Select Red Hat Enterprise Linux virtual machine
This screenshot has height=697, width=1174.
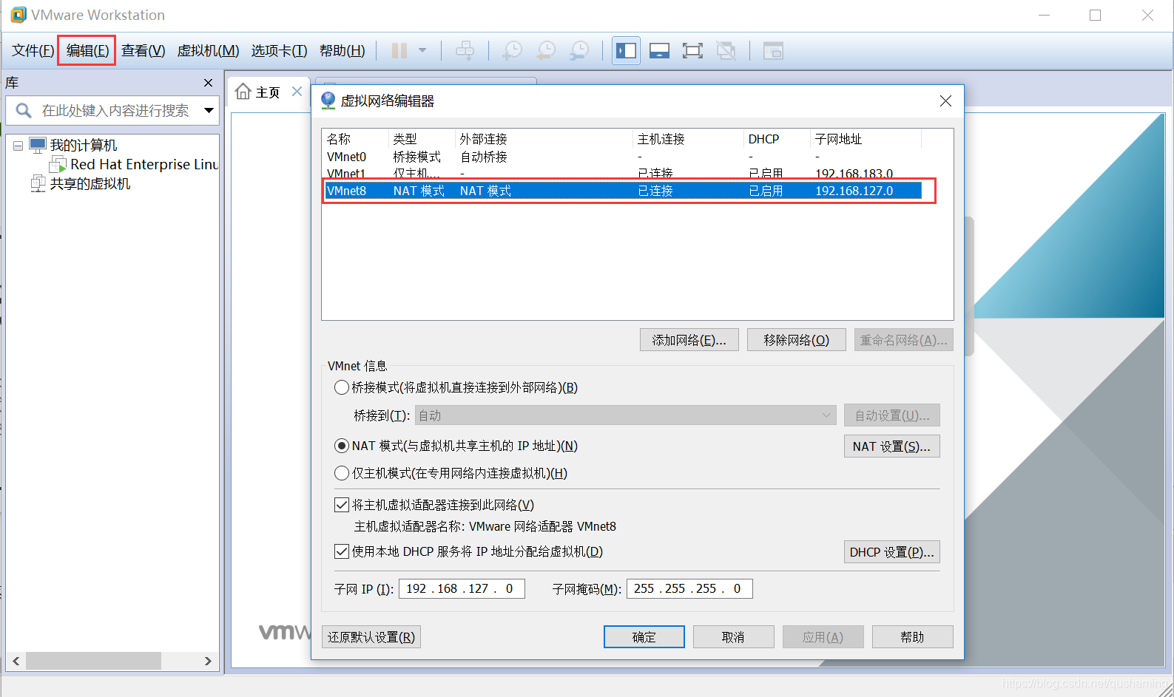pos(135,164)
